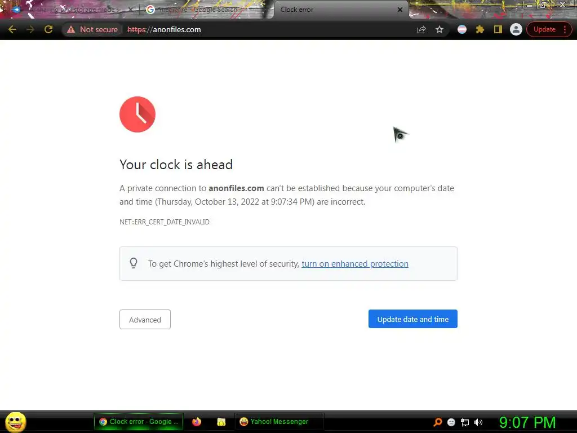The image size is (577, 433).
Task: Share this page via share icon
Action: pos(421,29)
